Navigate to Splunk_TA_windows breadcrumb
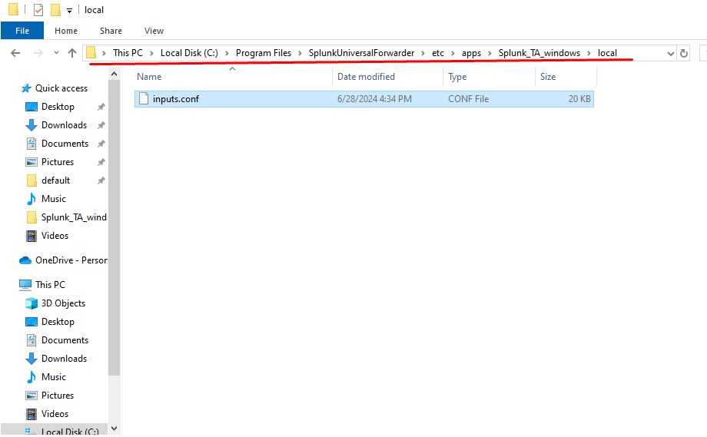Image resolution: width=707 pixels, height=437 pixels. 539,53
